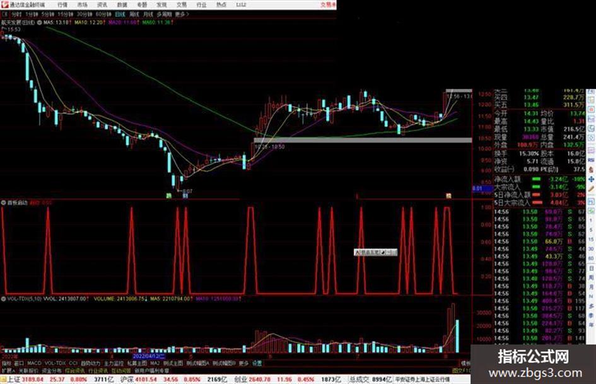Select the MA2 indicator tab
Screen dimensions: 596x384
[155, 363]
